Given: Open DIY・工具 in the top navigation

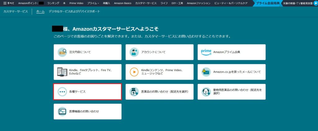Looking at the screenshot, I should [x=177, y=3].
